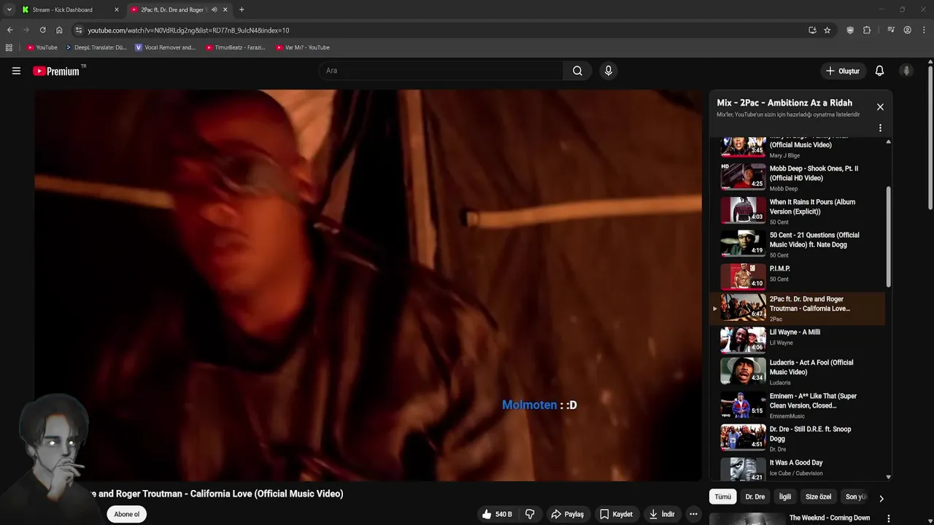Play When It Rains It Pours thumbnail

[743, 210]
